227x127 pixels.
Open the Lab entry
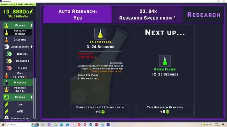point(18,104)
